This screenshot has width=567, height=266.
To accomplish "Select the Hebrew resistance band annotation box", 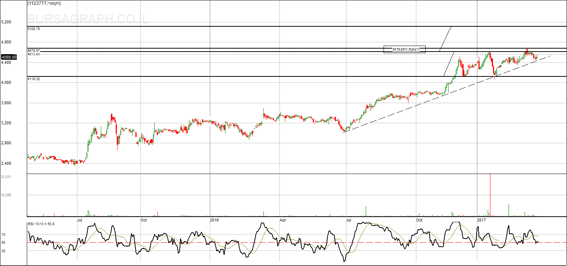I will (404, 49).
